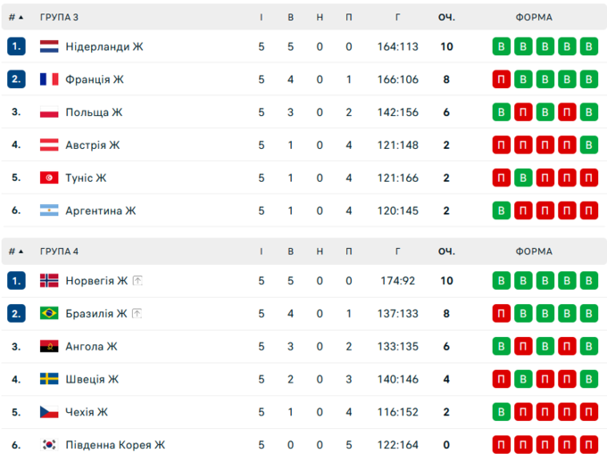This screenshot has width=607, height=461.
Task: Sort Група 3 table by ОЧ. column
Action: pos(446,17)
